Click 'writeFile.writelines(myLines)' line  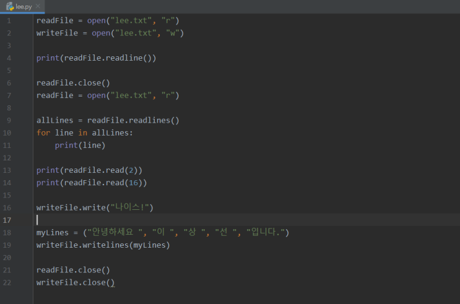tap(103, 245)
